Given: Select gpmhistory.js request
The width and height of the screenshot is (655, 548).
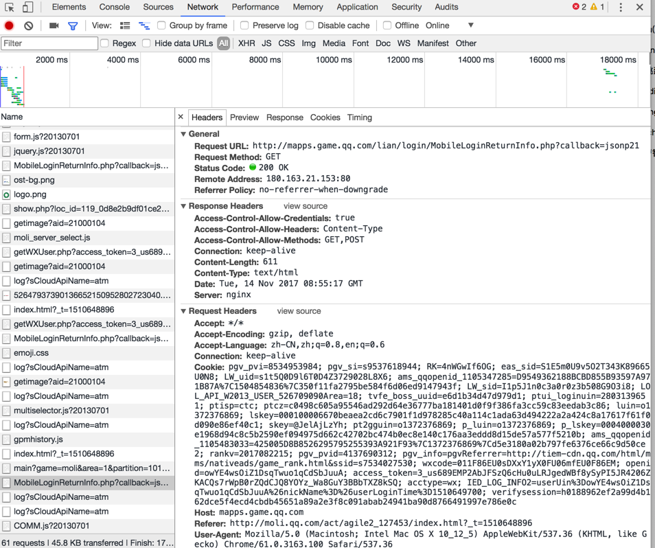Looking at the screenshot, I should coord(87,439).
